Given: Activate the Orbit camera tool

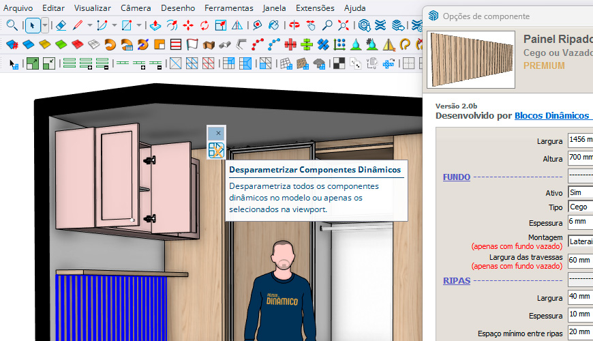Looking at the screenshot, I should [294, 26].
